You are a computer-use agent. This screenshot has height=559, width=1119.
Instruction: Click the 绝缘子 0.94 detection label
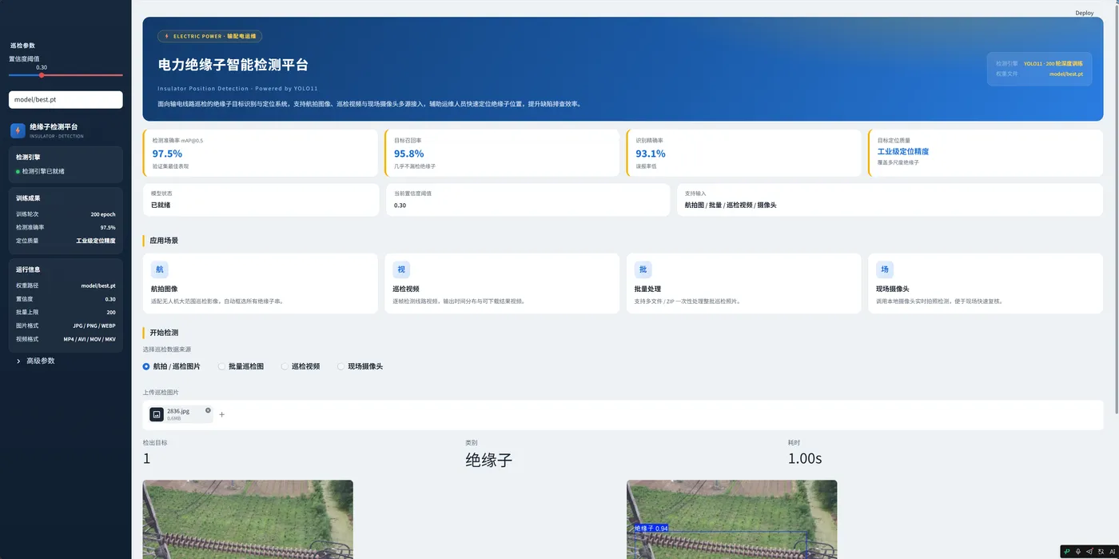tap(651, 529)
